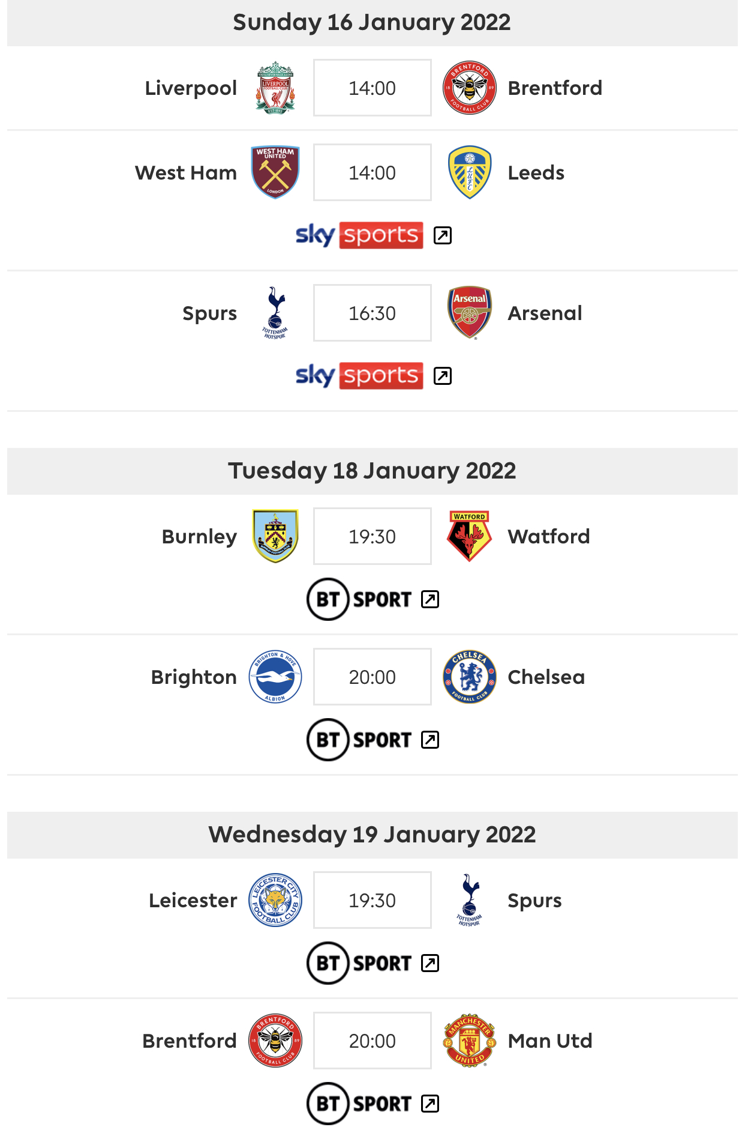Select the 19:30 Leicester v Spurs time box
Image resolution: width=745 pixels, height=1133 pixels.
[372, 900]
